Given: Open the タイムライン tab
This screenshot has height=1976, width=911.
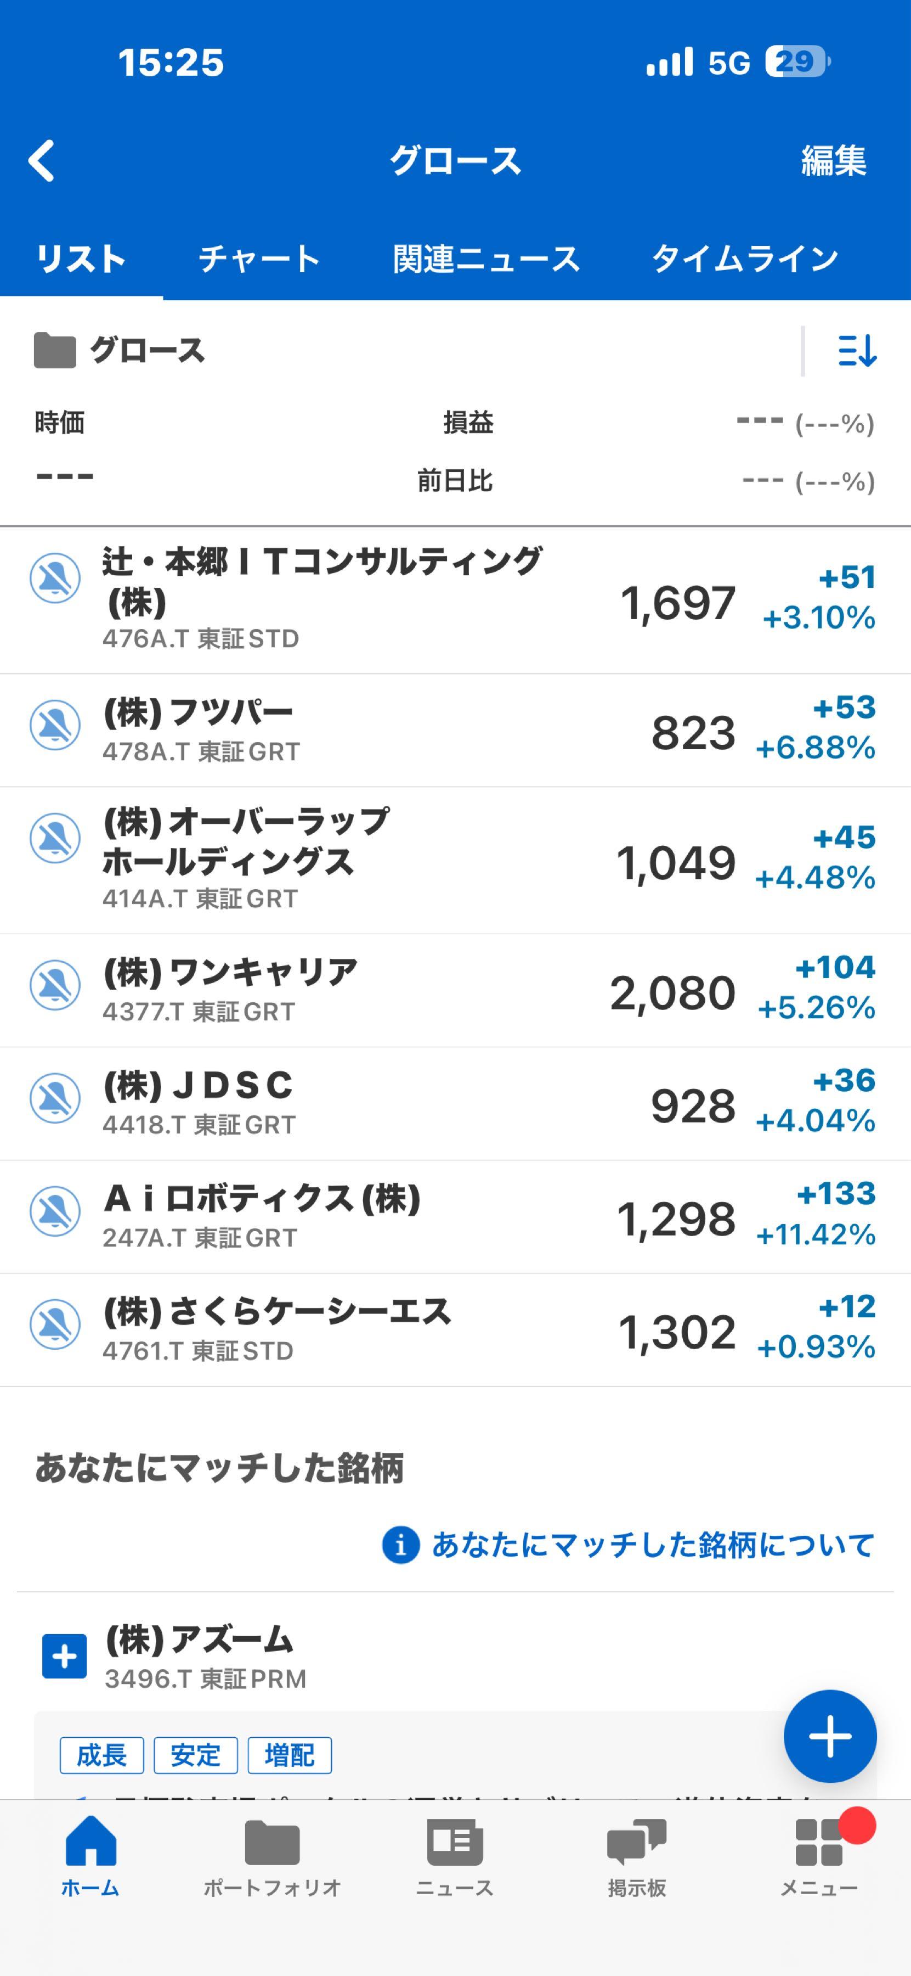Looking at the screenshot, I should tap(745, 259).
